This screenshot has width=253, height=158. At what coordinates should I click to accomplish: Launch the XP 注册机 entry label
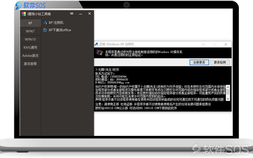[x=56, y=22]
